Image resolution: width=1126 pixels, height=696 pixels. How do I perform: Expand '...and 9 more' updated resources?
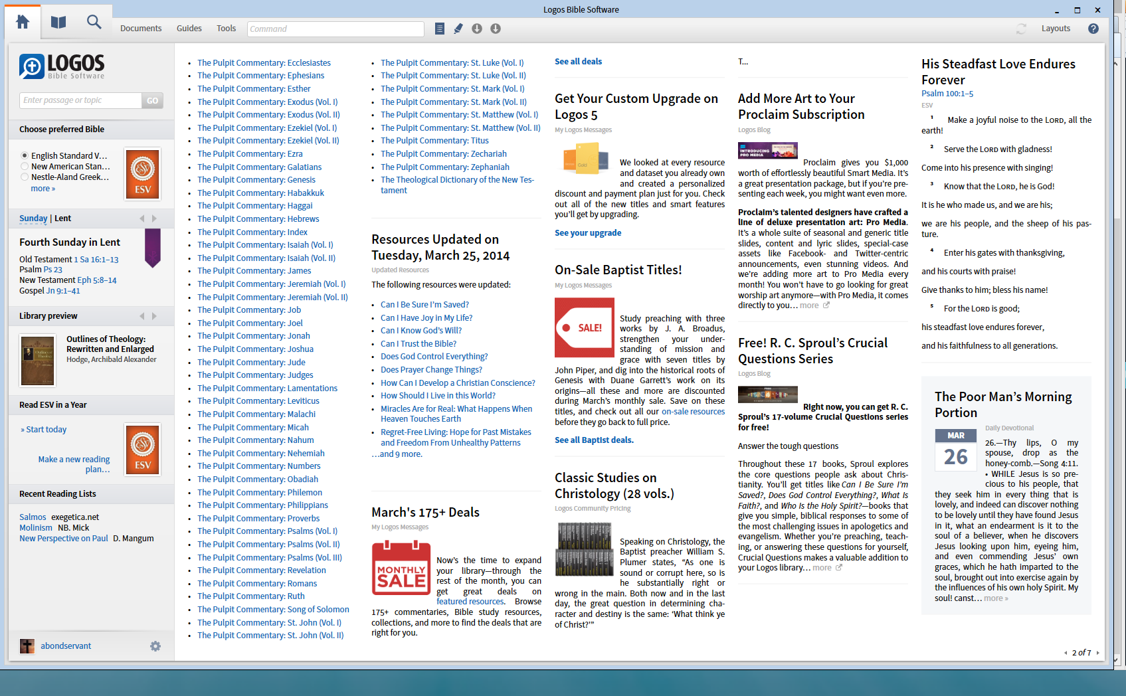coord(397,454)
